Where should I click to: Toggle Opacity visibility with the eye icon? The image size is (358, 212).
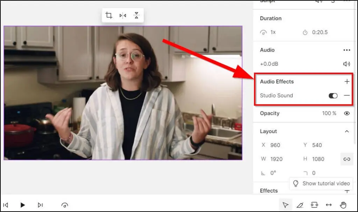(x=346, y=113)
